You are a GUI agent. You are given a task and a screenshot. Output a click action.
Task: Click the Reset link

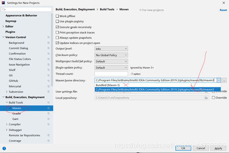pyautogui.click(x=223, y=10)
